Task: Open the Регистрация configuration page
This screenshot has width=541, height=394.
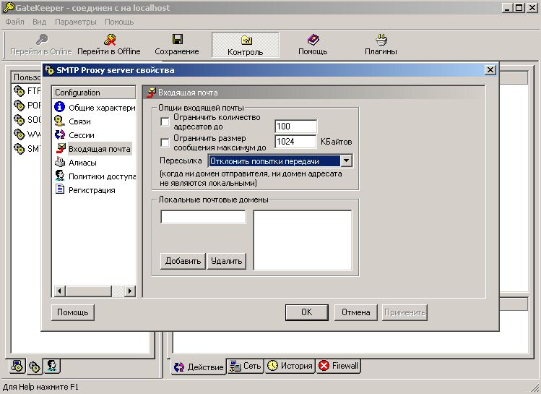Action: point(92,190)
